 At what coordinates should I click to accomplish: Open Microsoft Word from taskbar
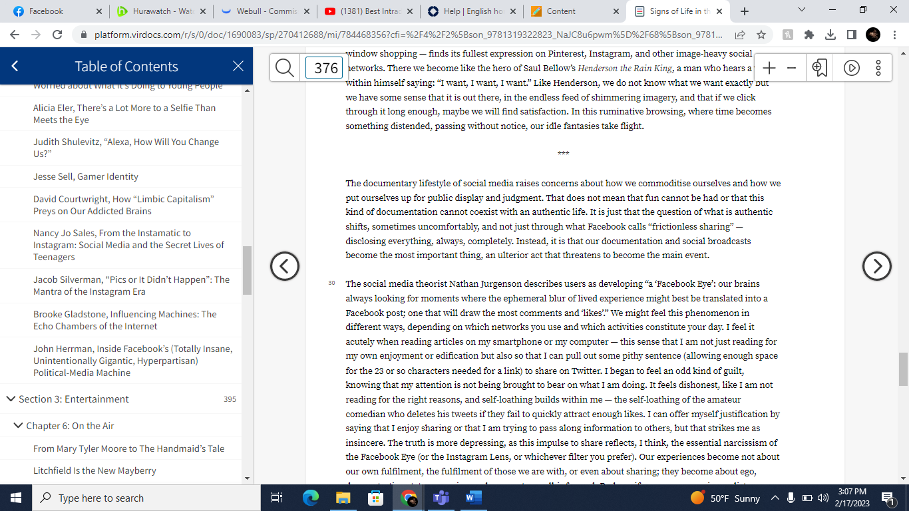coord(473,498)
